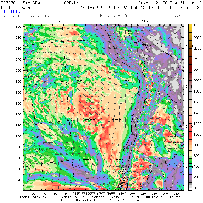
Task: Click the color scale label '1200'
Action: 198,124
